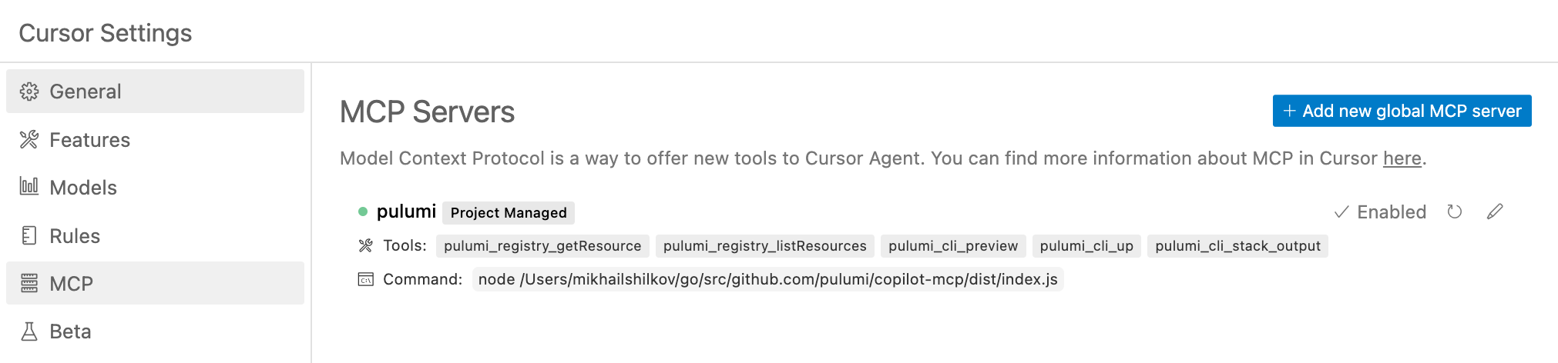This screenshot has width=1558, height=363.
Task: Select the pulumi_cli_preview tool chip
Action: [953, 246]
